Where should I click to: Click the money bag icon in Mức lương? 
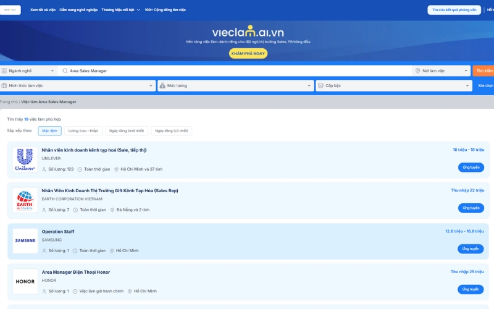click(x=162, y=85)
